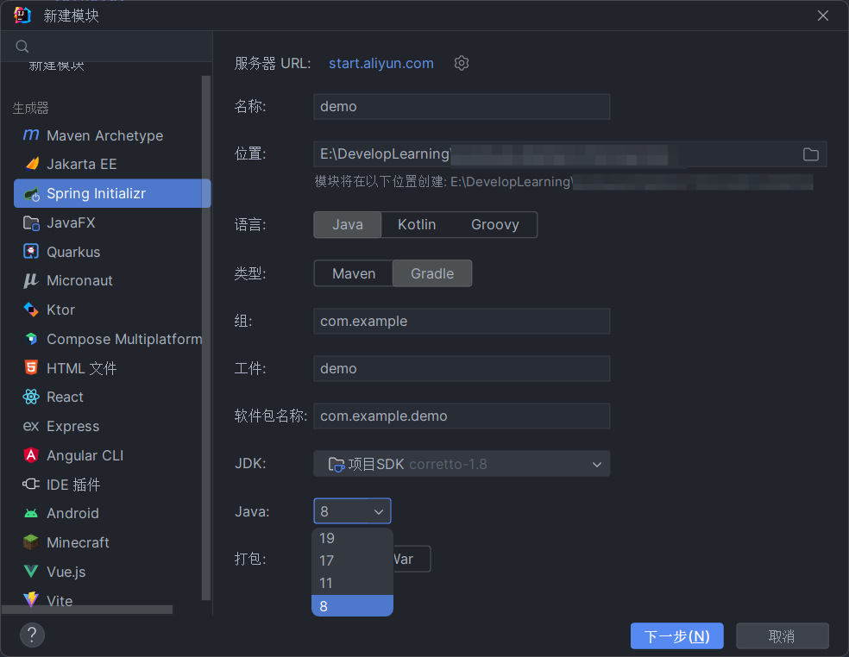Open server URL settings gear
This screenshot has width=849, height=657.
(x=462, y=63)
